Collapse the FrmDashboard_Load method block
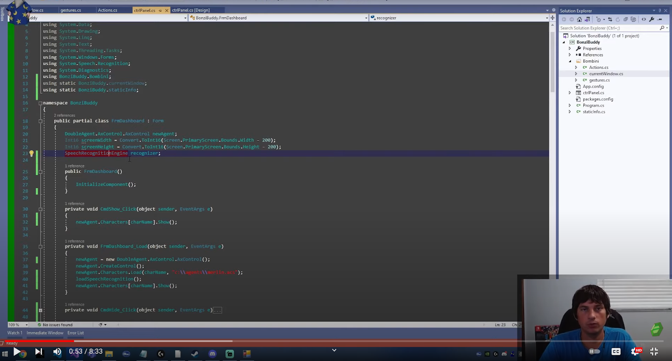Screen dimensions: 672x361 pyautogui.click(x=40, y=246)
